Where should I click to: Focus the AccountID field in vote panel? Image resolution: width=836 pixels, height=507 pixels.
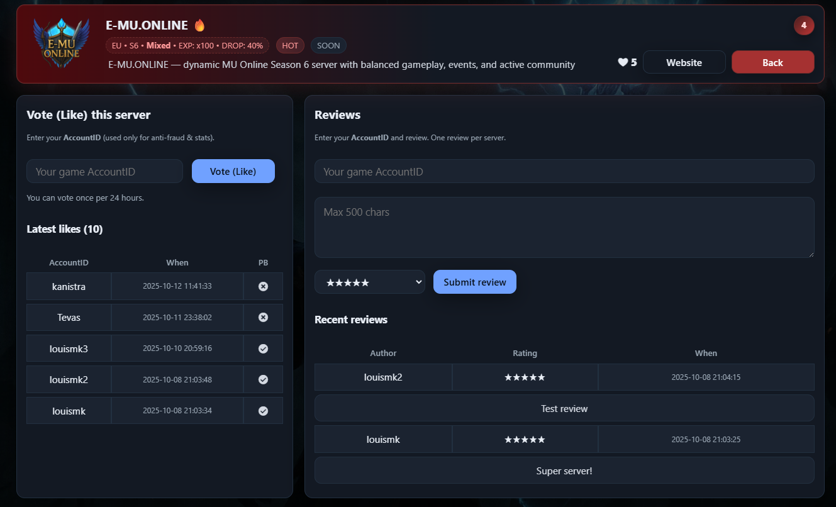point(104,171)
